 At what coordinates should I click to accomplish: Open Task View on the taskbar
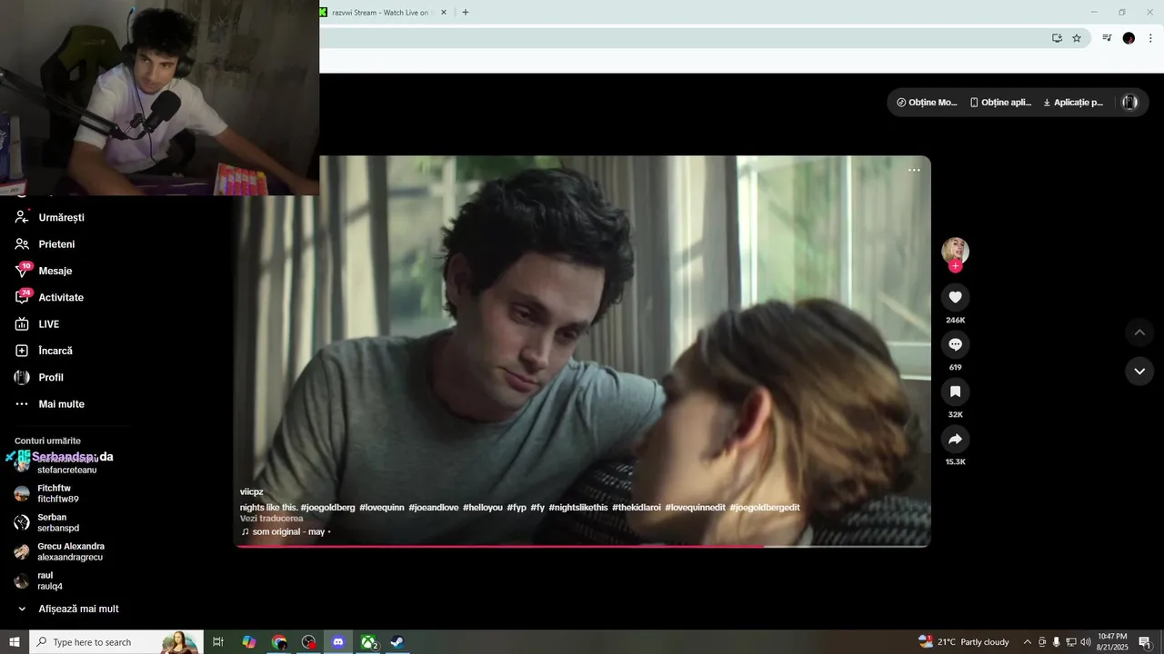tap(218, 642)
